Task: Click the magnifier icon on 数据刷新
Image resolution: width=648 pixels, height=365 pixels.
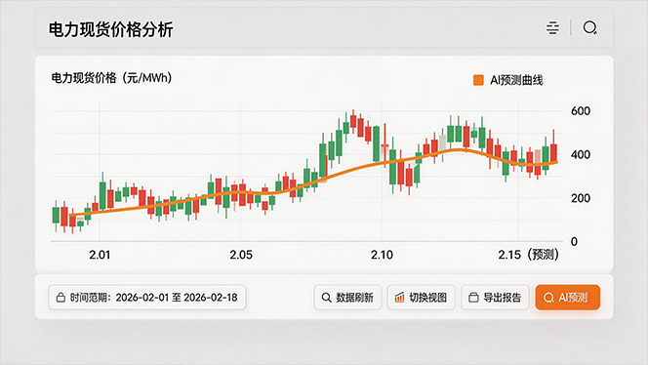Action: point(327,298)
